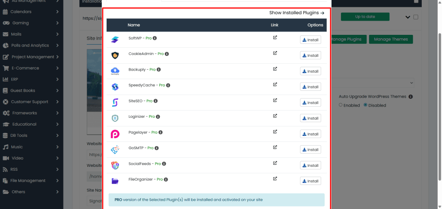Click the CookieAdmin shield logo

tap(115, 55)
